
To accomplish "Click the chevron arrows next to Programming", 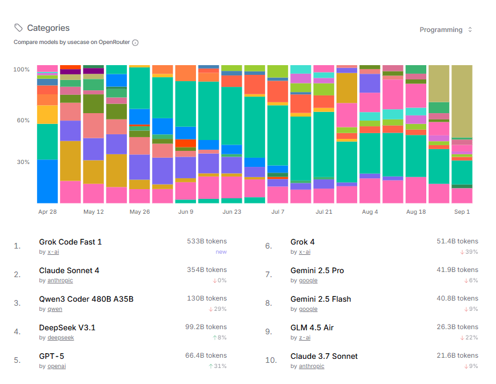I will coord(470,30).
